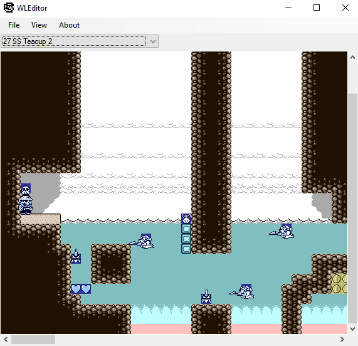Click the square rock block in the water

(x=111, y=264)
